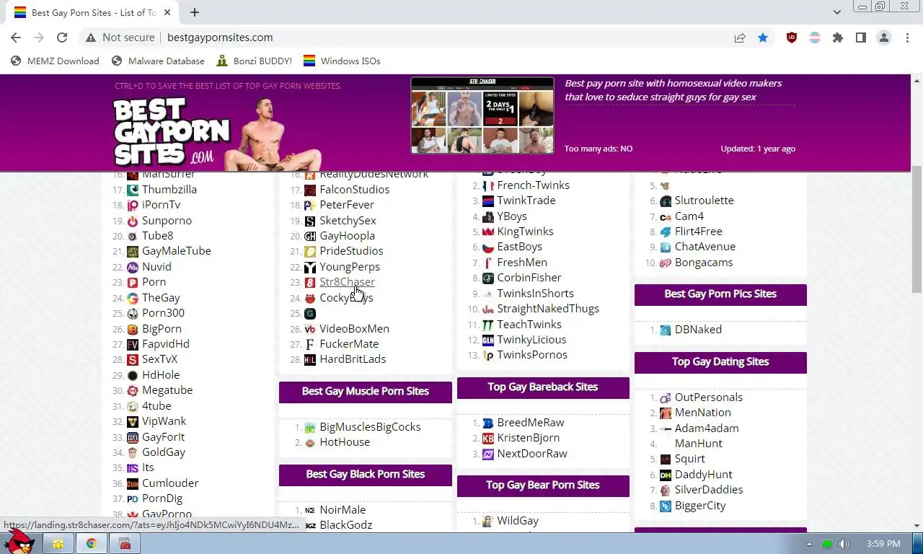
Task: Click the BestGayPornSites.com logo
Action: point(172,131)
